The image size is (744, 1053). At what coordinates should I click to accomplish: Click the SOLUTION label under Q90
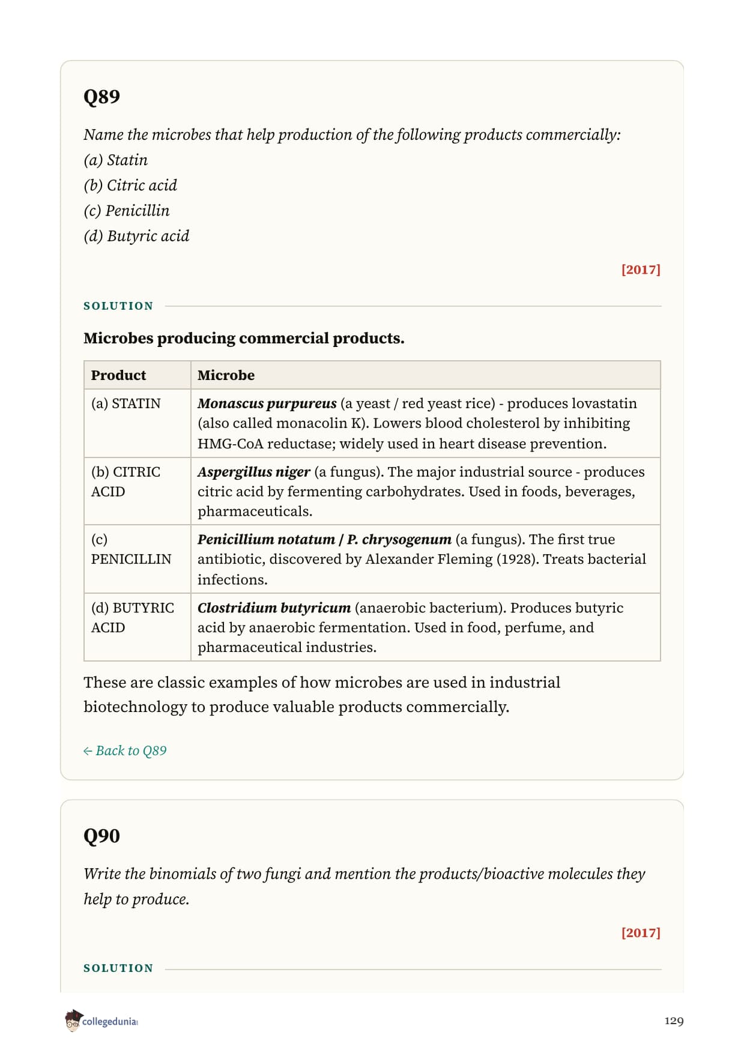118,968
